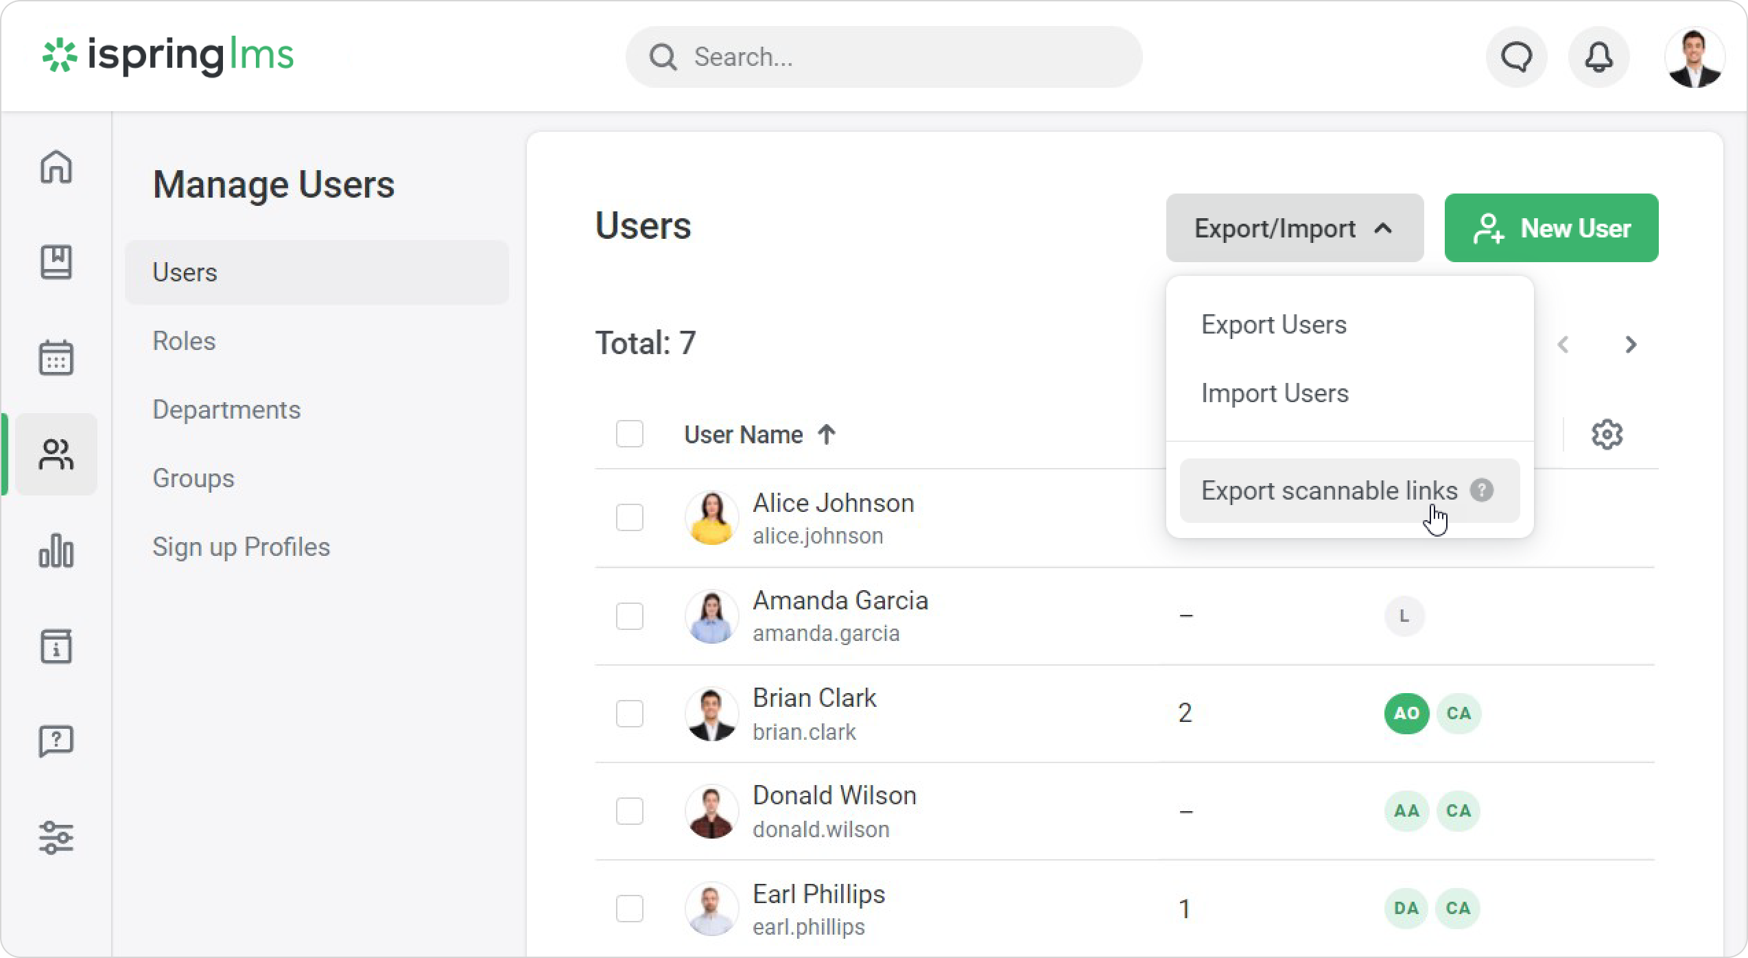
Task: Open the Departments section link
Action: [226, 410]
